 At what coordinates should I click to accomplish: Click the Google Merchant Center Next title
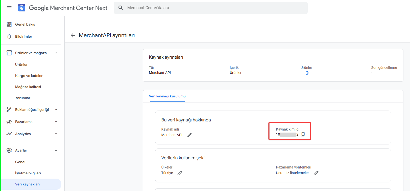pyautogui.click(x=68, y=8)
